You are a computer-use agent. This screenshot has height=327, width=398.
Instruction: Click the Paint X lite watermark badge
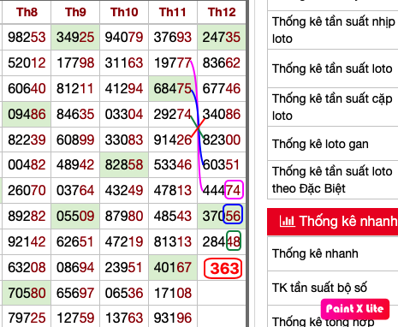click(x=355, y=309)
